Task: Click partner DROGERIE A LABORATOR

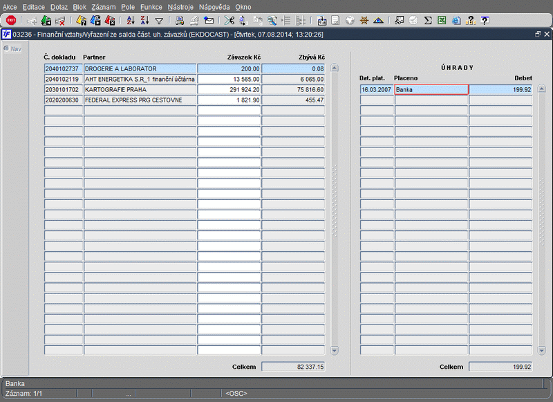Action: [140, 68]
